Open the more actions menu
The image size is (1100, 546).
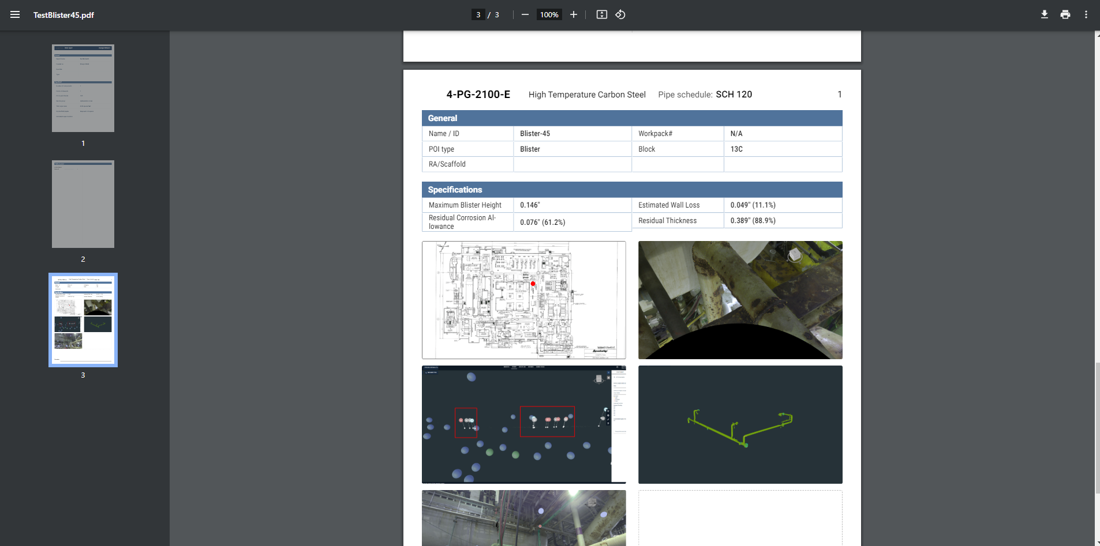pyautogui.click(x=1086, y=15)
